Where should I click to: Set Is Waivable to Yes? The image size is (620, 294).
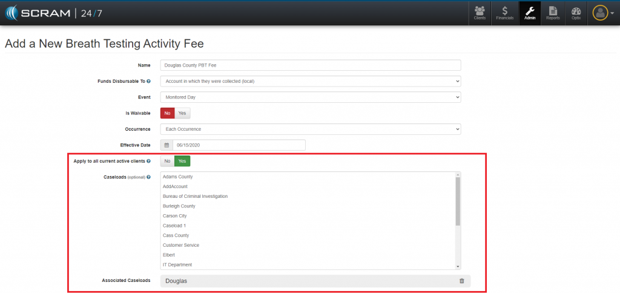coord(182,113)
